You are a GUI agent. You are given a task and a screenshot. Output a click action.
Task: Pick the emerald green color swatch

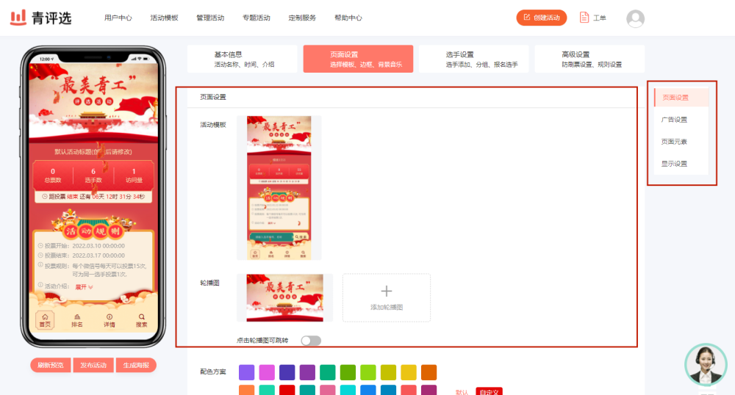[x=327, y=372]
